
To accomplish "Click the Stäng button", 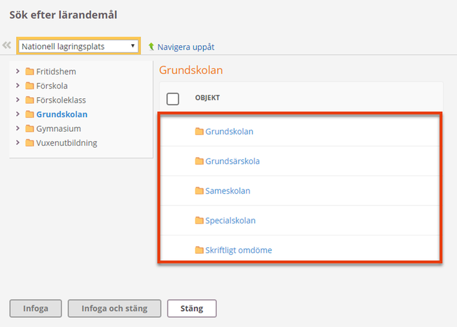I will (192, 309).
